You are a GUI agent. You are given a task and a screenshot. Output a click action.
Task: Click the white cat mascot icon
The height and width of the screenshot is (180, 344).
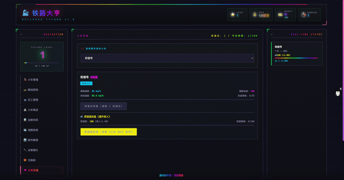click(338, 94)
